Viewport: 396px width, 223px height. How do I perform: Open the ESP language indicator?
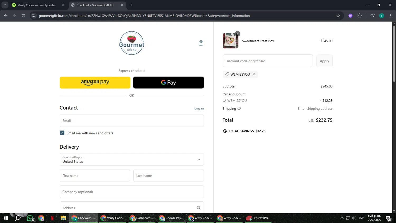point(361,218)
